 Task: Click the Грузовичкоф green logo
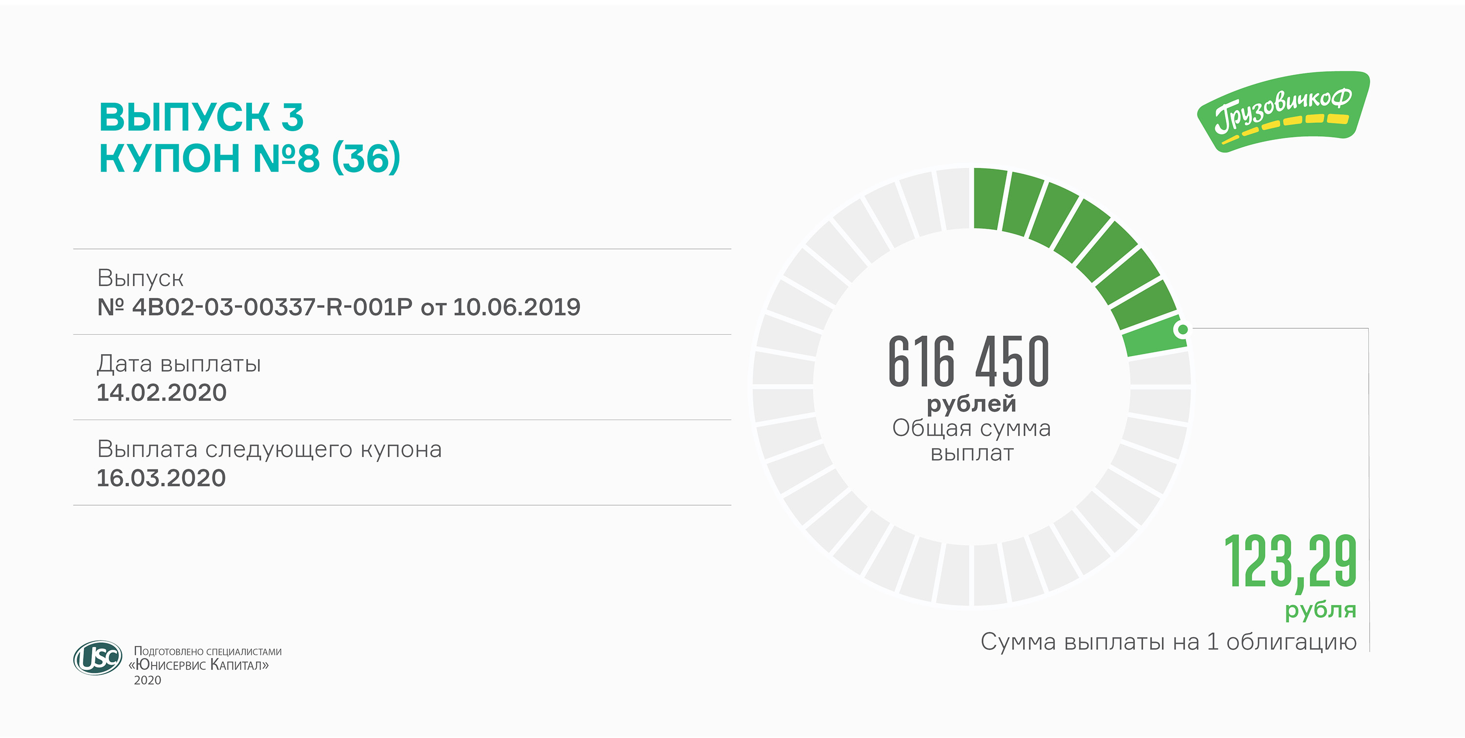pyautogui.click(x=1282, y=111)
